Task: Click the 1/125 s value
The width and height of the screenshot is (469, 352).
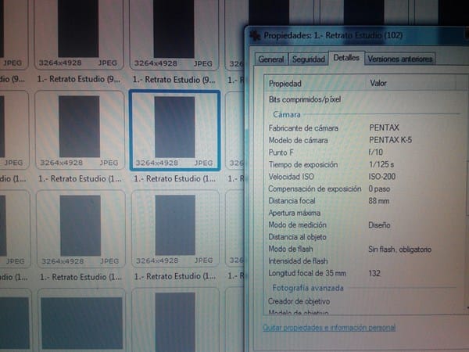Action: pos(381,164)
